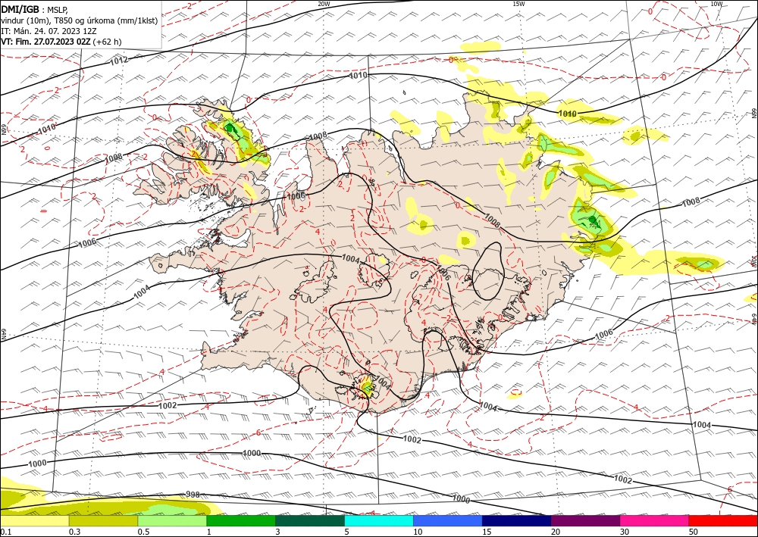Click the light yellow 0.1–0.3 mm legend swatch
The image size is (758, 537).
point(34,520)
